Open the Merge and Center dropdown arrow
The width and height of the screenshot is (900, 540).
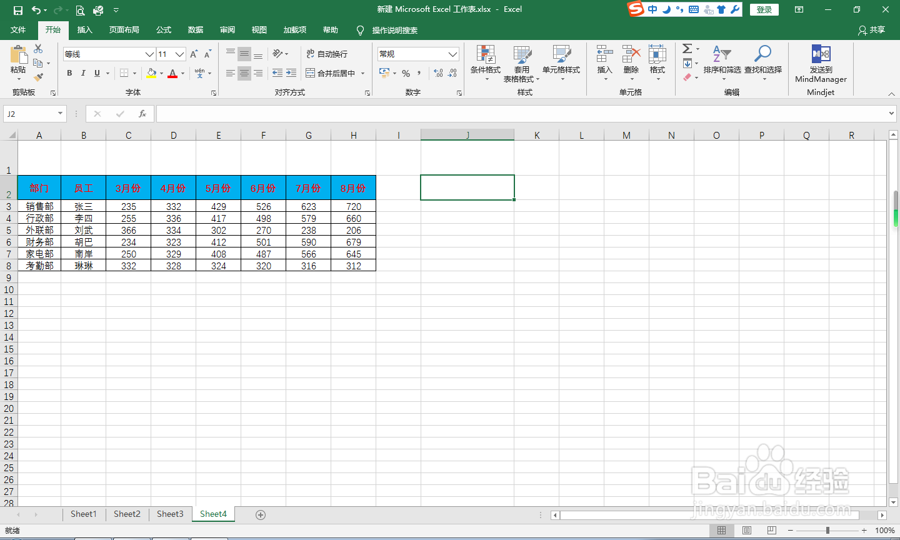362,73
